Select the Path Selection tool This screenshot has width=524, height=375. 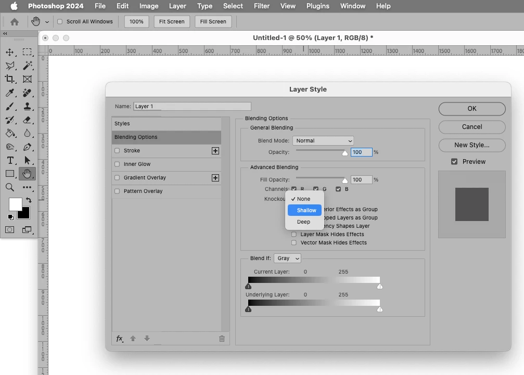27,160
